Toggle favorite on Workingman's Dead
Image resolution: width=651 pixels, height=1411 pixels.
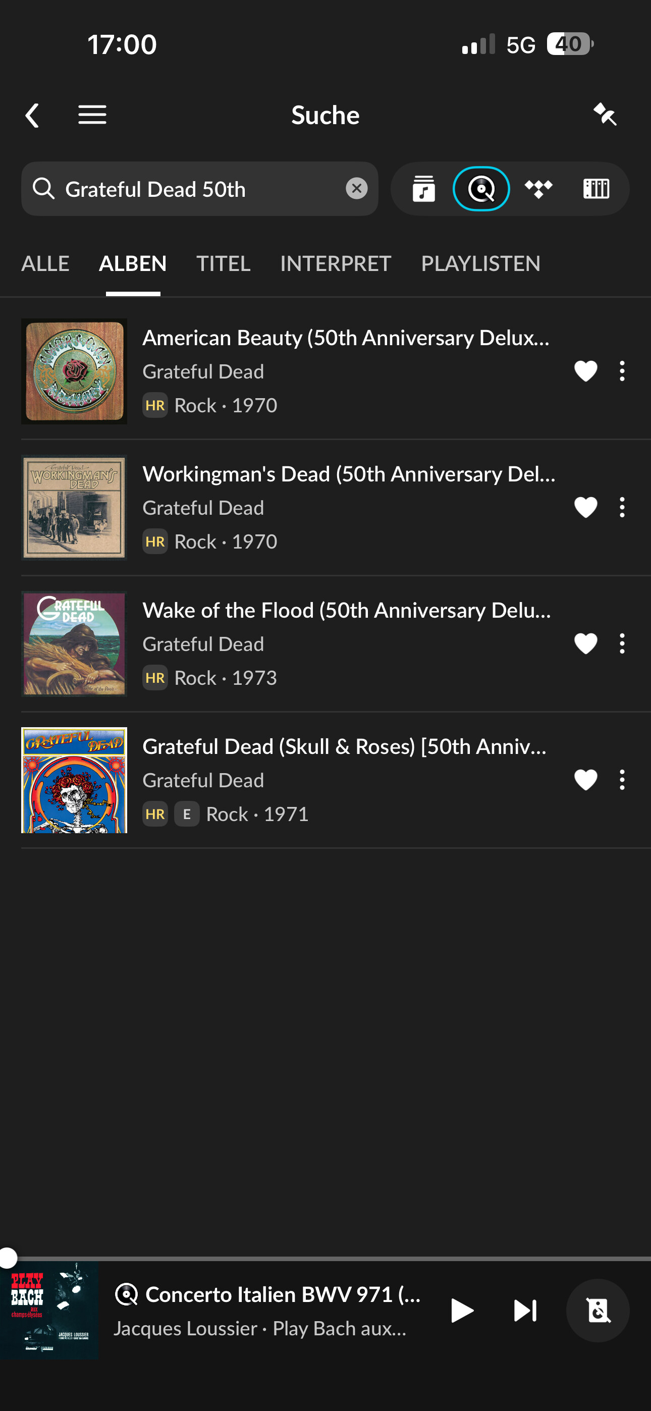(585, 508)
